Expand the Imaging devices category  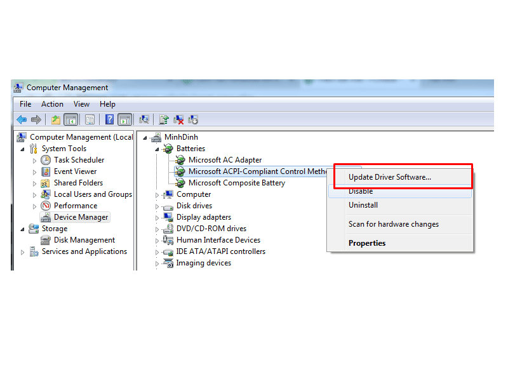point(157,264)
